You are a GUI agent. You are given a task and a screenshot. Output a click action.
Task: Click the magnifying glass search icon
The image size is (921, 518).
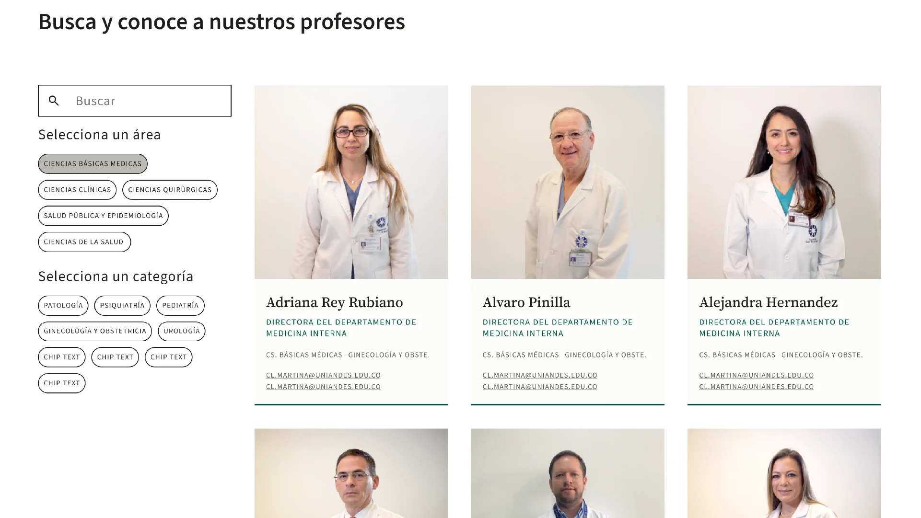click(54, 101)
